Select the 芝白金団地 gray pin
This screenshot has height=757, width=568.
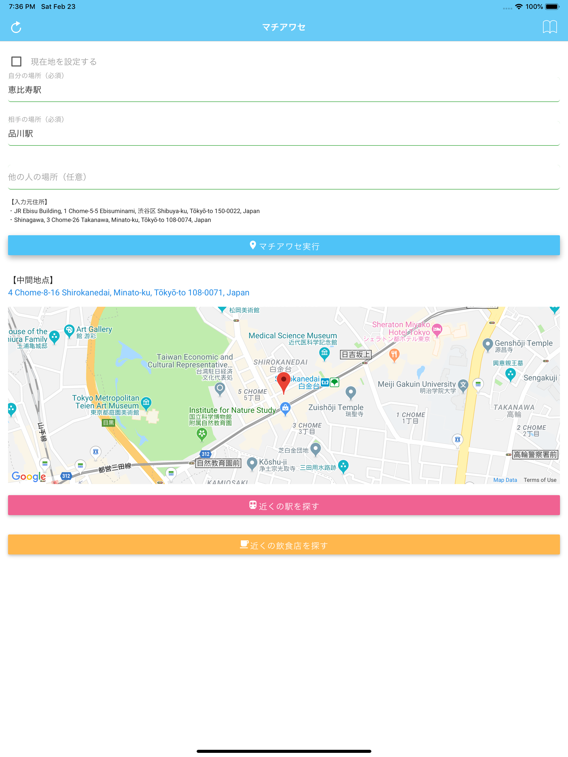pos(316,449)
